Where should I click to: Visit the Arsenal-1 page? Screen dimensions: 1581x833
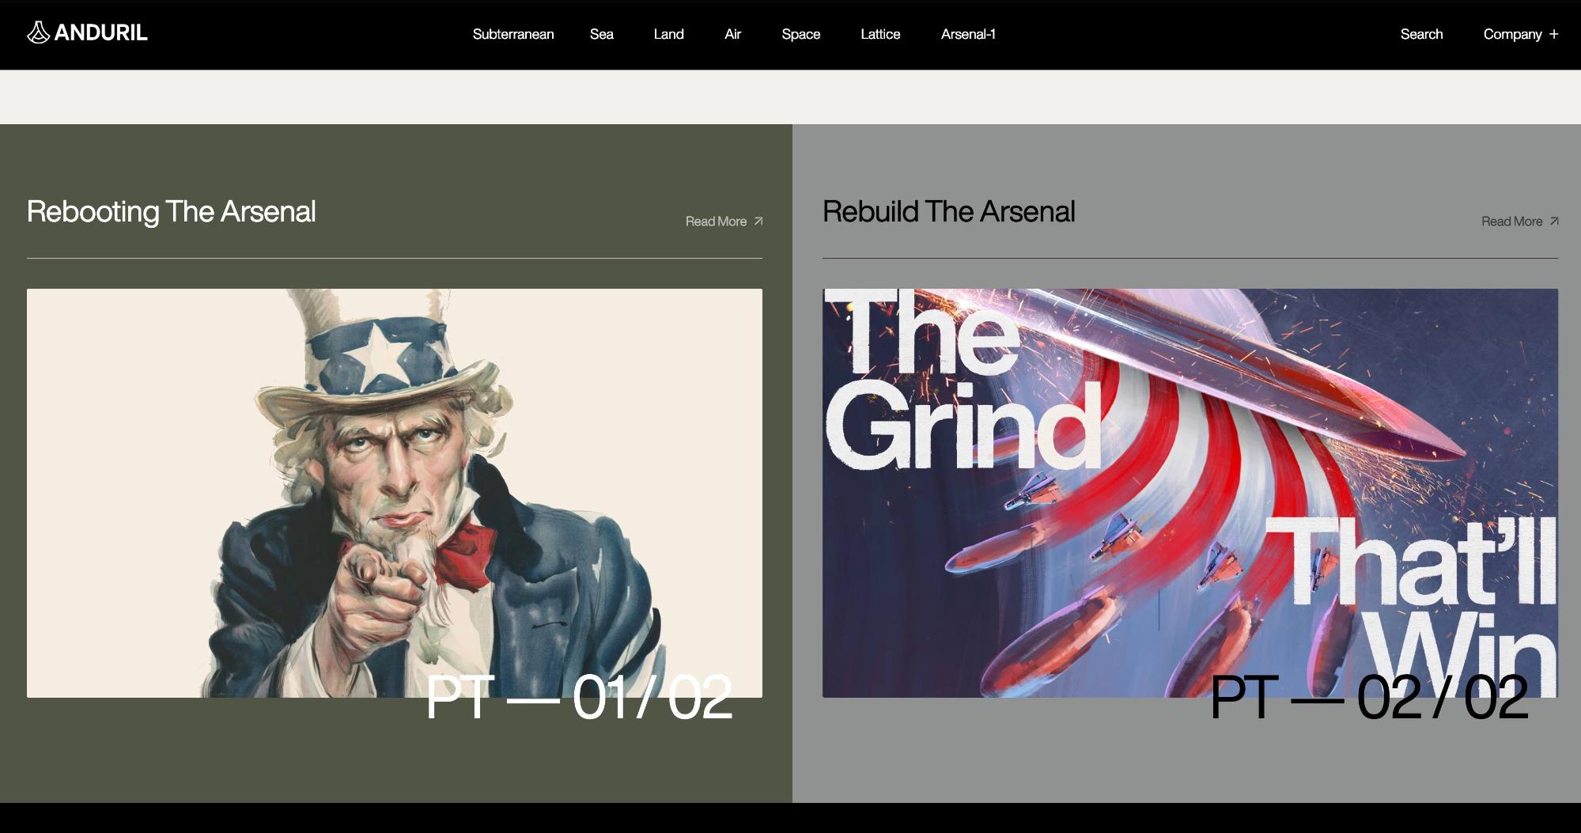(968, 34)
